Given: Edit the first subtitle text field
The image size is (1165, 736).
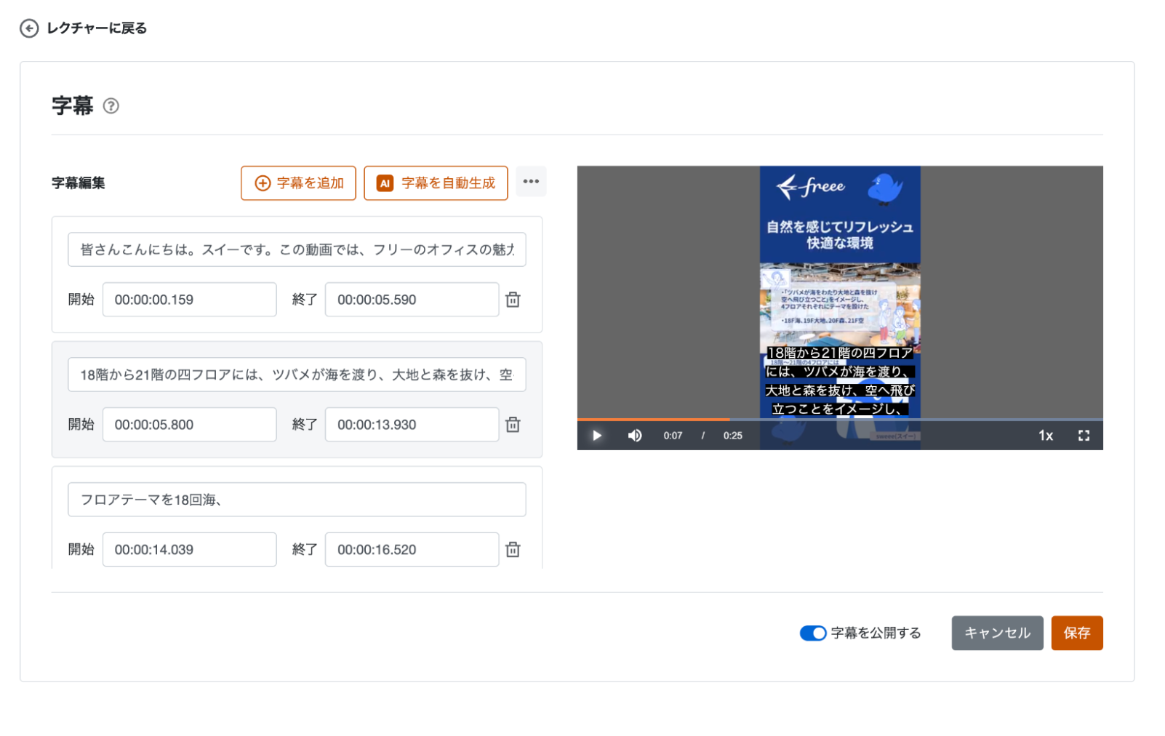Looking at the screenshot, I should click(297, 249).
